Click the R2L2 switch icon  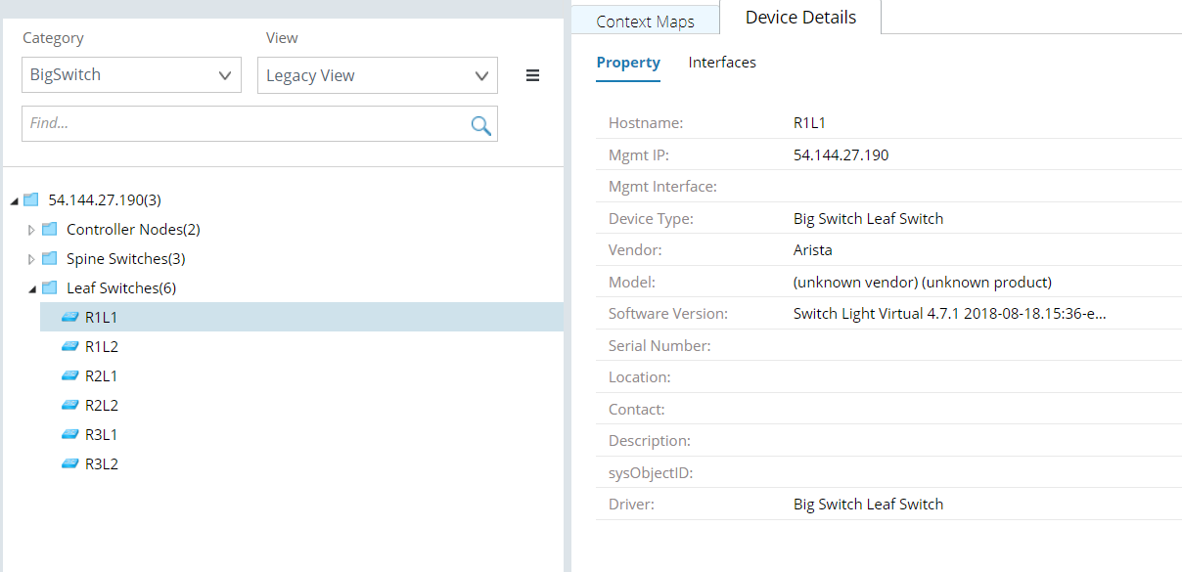[x=69, y=405]
